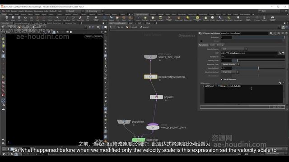
Task: Adjust the Velocity Blend slider
Action: (x=258, y=68)
